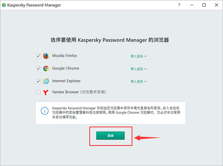Select the Internet Explorer label text
This screenshot has height=166, width=223.
click(66, 81)
